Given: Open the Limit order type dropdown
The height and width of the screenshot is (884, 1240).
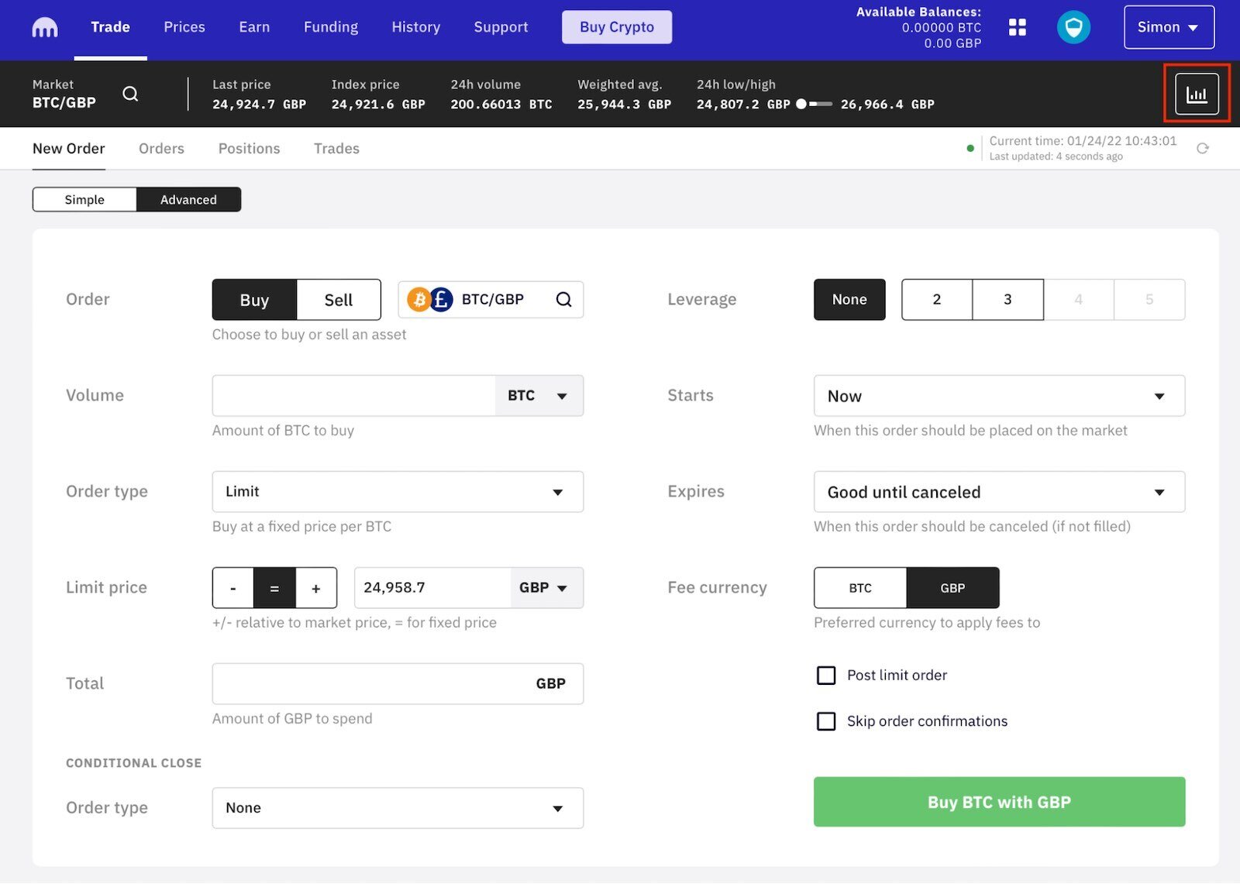Looking at the screenshot, I should click(398, 492).
